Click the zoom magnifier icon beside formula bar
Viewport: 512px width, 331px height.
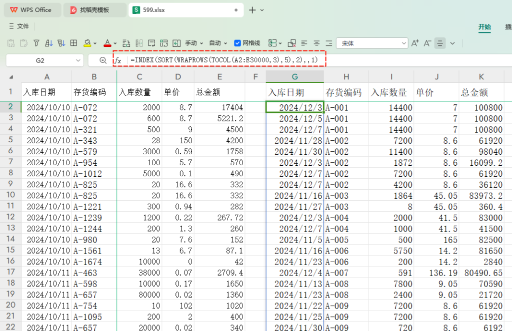103,60
